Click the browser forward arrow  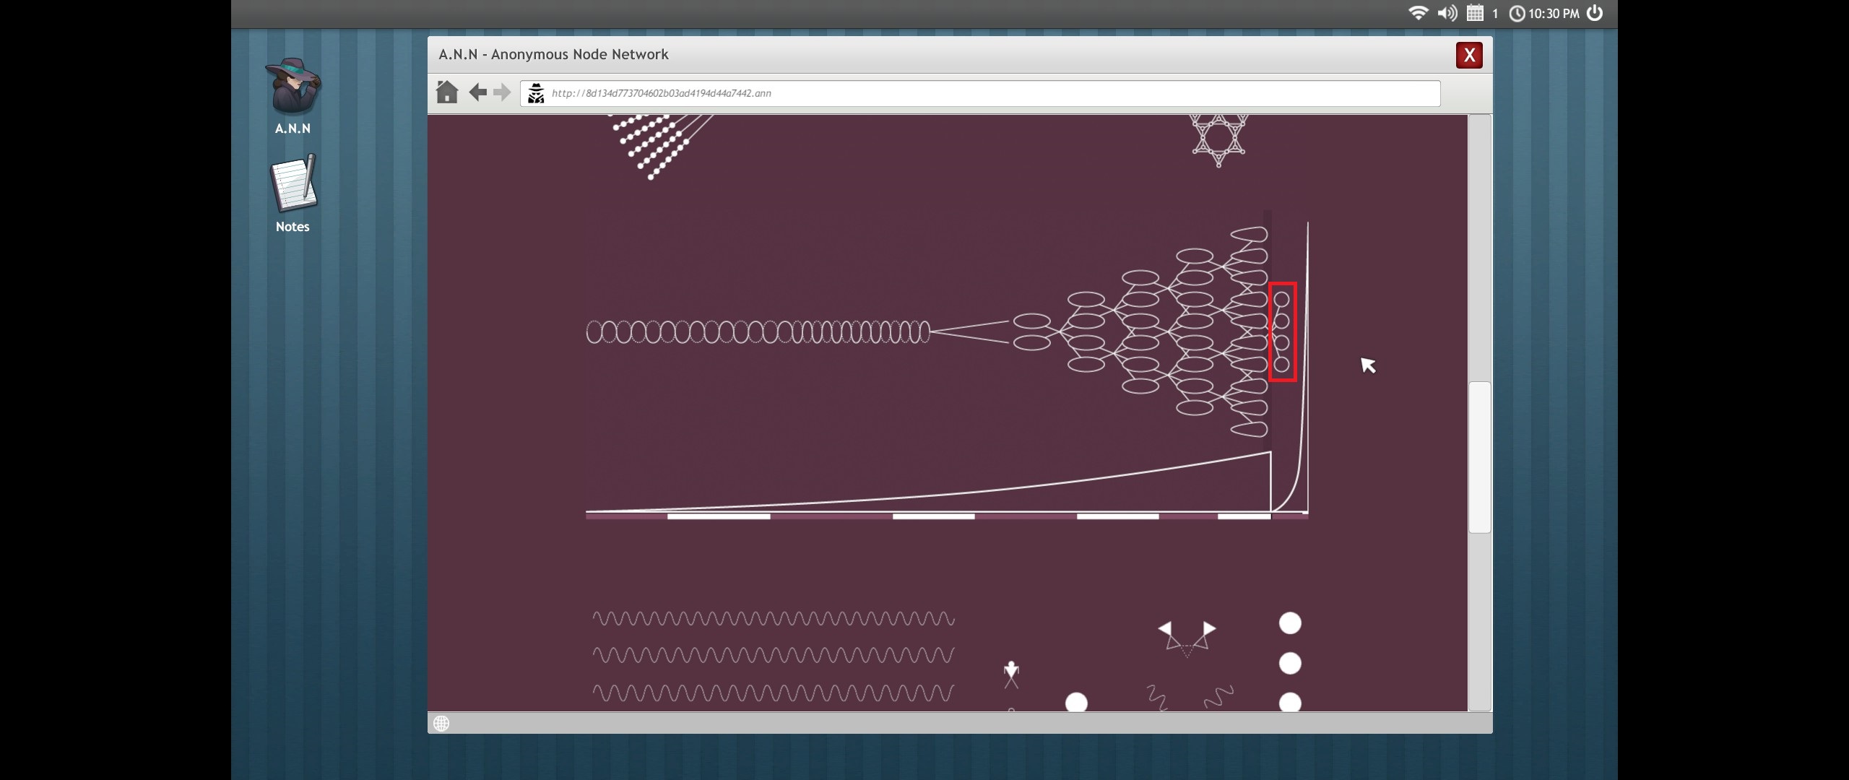502,92
